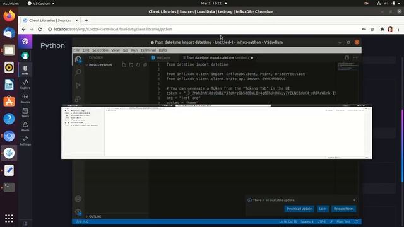Image resolution: width=404 pixels, height=227 pixels.
Task: Create a new file in INFLUX-PYTHON explorer
Action: [x=124, y=65]
